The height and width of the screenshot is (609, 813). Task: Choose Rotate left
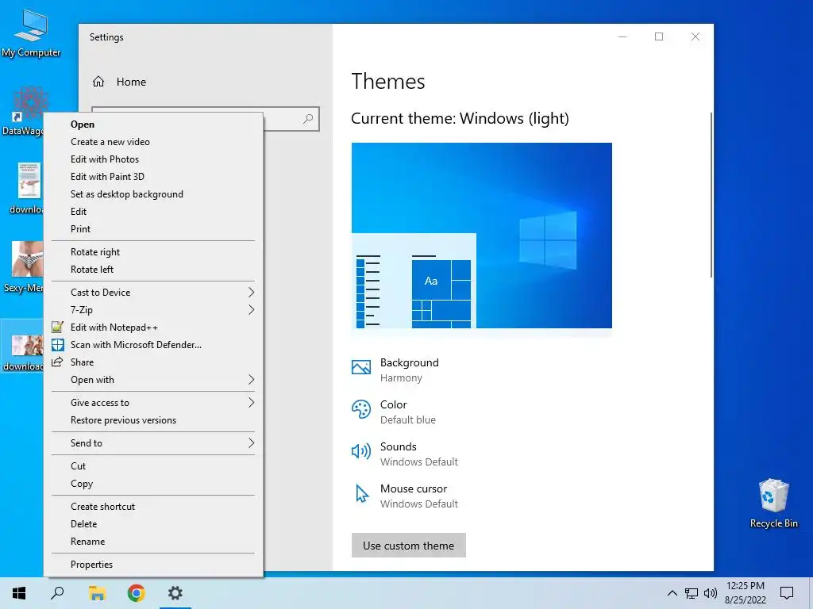153,270
